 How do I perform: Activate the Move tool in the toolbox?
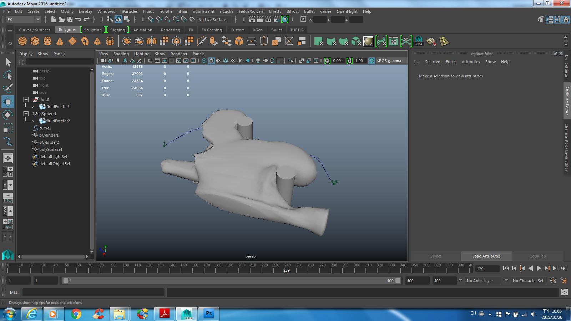pyautogui.click(x=8, y=102)
